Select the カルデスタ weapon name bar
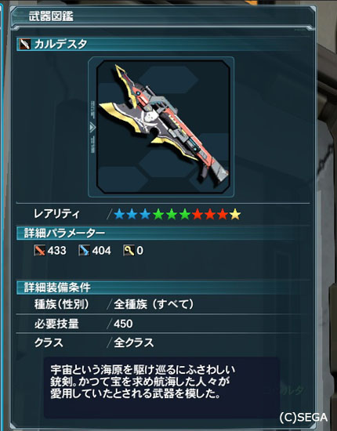The height and width of the screenshot is (431, 337). click(163, 44)
